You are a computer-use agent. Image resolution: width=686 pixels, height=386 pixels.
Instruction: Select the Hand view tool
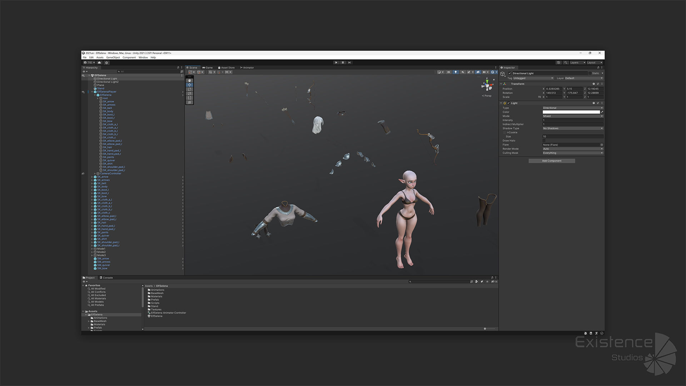click(x=189, y=80)
